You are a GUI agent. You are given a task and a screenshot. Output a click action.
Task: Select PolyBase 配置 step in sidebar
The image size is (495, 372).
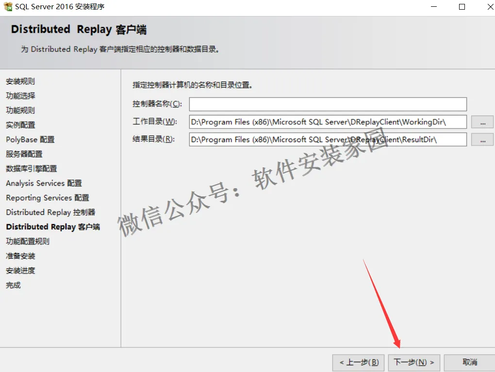click(30, 140)
